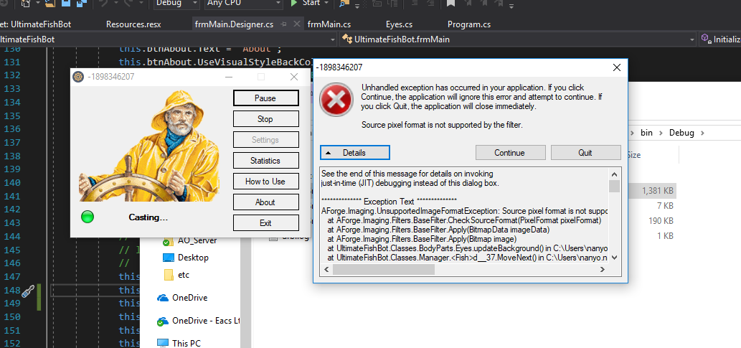Click the greyed-out Settings button
Viewport: 741px width, 348px height.
pos(265,140)
